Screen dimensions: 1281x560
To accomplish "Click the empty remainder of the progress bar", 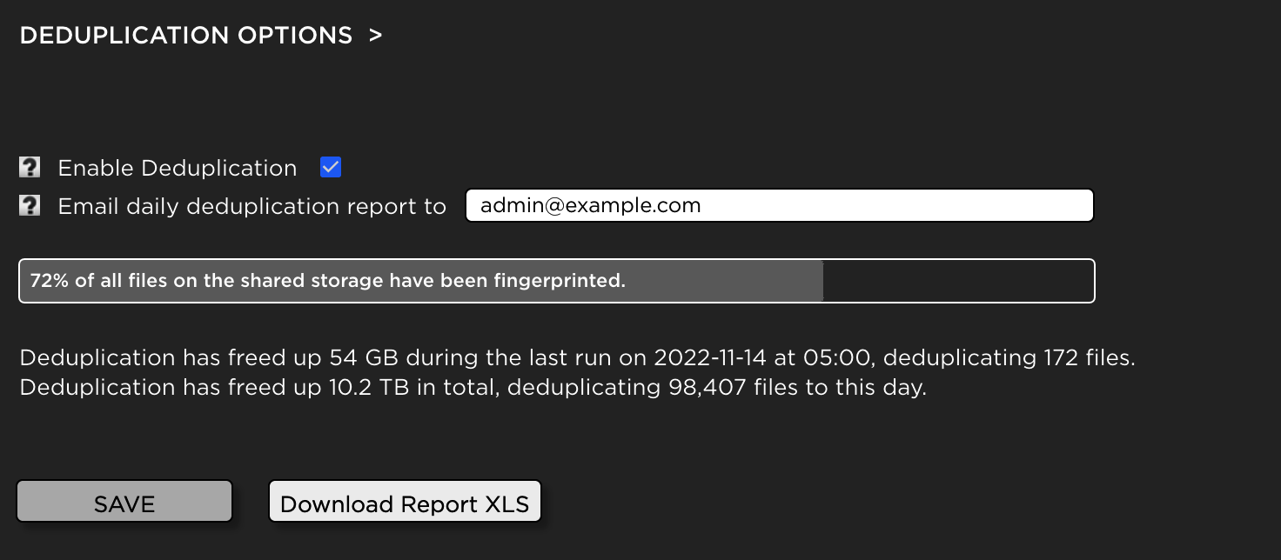I will coord(957,281).
